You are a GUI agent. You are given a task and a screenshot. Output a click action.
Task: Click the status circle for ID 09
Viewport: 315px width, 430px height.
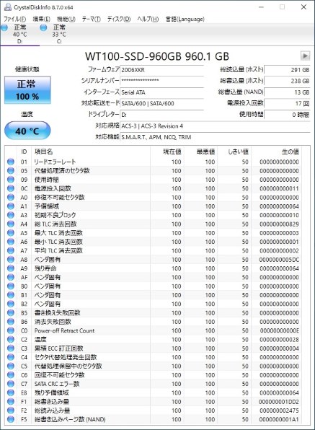[11, 180]
